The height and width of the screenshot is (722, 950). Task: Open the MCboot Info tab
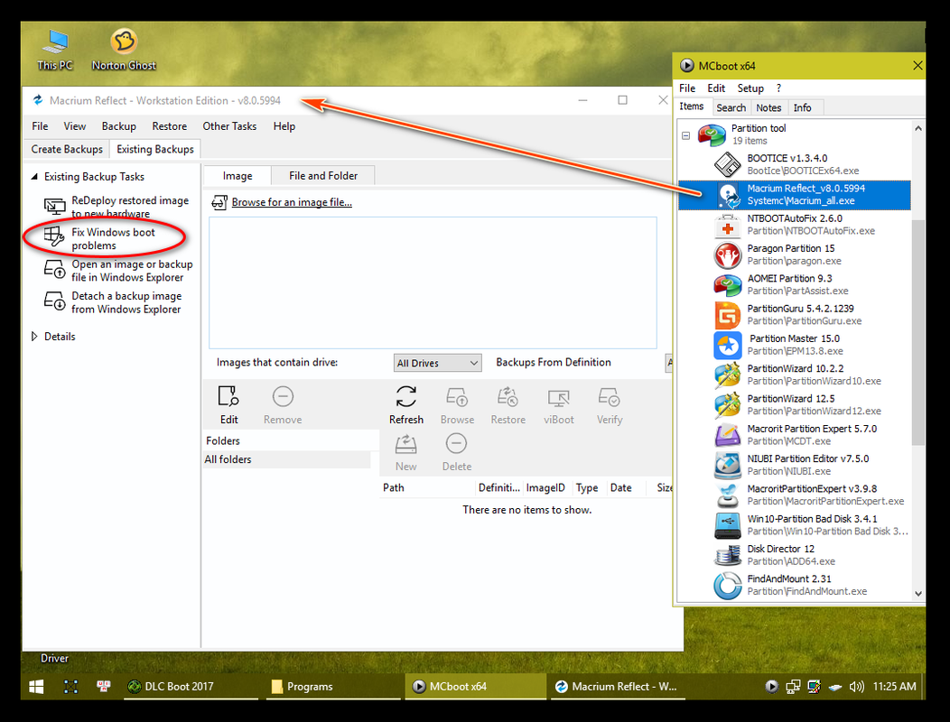pyautogui.click(x=802, y=107)
